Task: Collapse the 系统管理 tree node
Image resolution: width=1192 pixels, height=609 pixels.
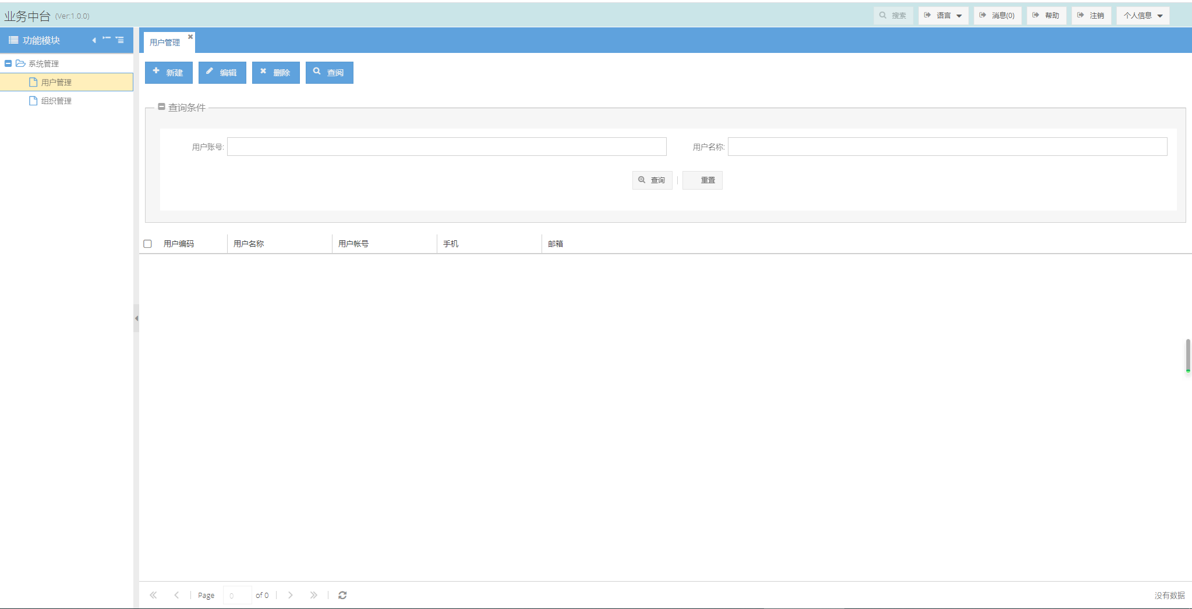Action: point(8,63)
